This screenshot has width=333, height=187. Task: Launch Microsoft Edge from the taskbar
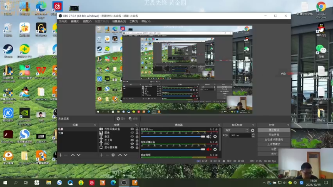point(113,182)
